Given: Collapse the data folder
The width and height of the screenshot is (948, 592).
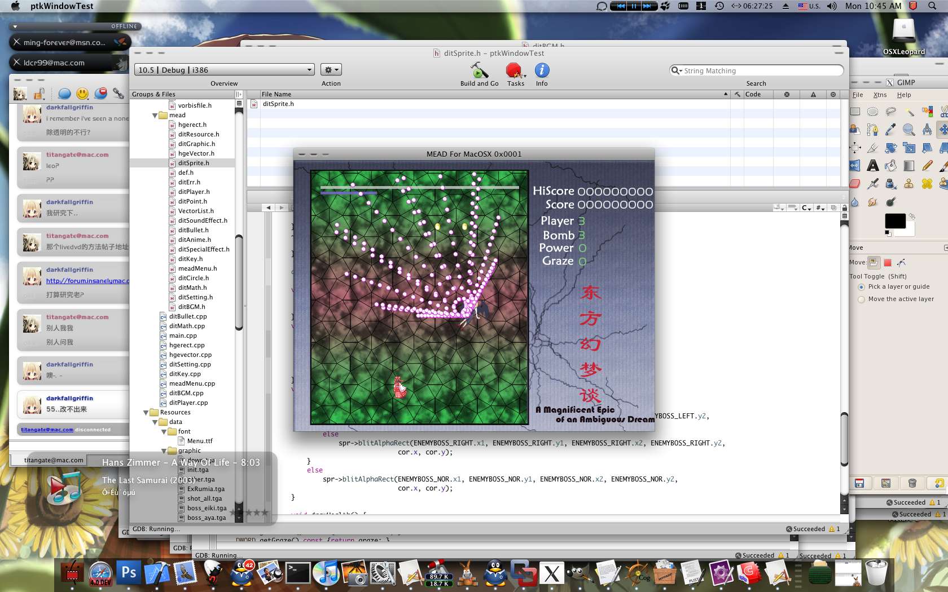Looking at the screenshot, I should coord(155,422).
